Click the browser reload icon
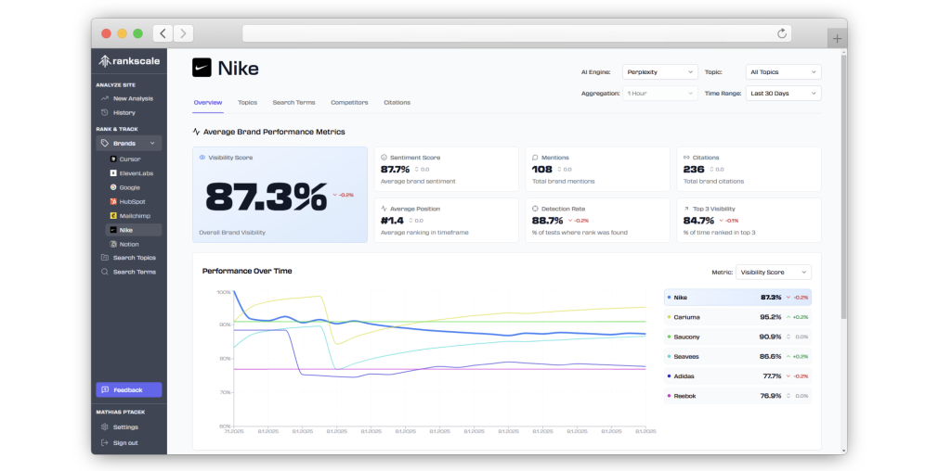951x471 pixels. tap(782, 33)
